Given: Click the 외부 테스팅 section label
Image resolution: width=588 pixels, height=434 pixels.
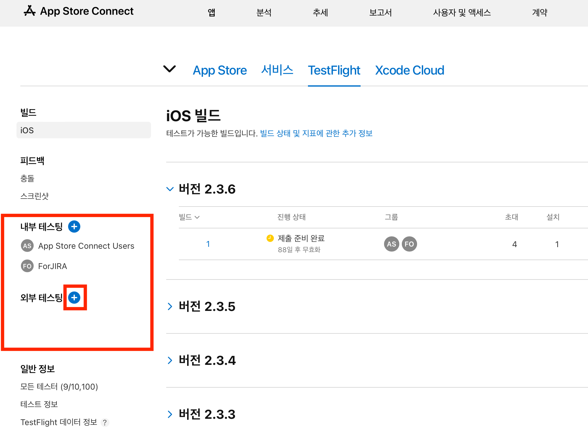Looking at the screenshot, I should click(x=42, y=298).
